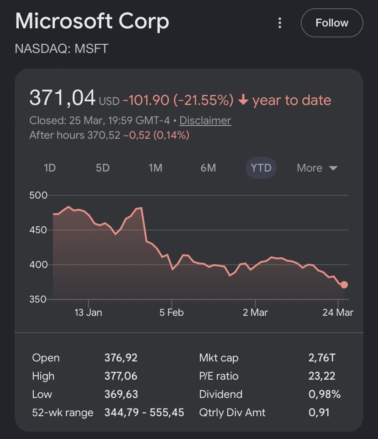Click the NASDAQ: MSFT ticker text
The width and height of the screenshot is (378, 439).
coord(62,49)
